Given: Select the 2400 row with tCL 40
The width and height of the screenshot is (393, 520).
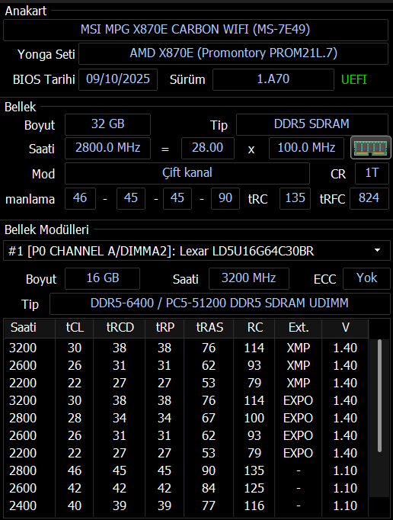Looking at the screenshot, I should [187, 506].
